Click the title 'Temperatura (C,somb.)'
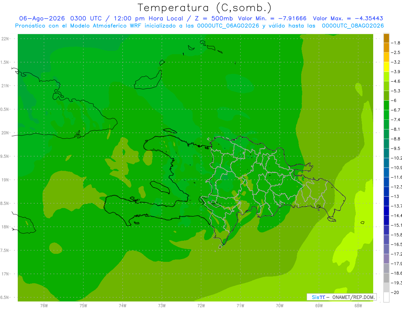 click(205, 8)
